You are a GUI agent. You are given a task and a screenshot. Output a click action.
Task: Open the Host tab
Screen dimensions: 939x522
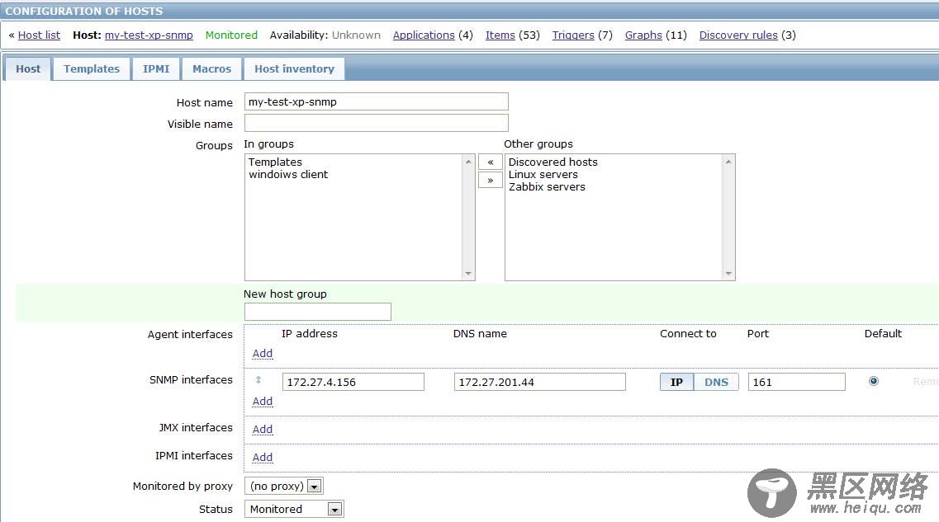pos(28,68)
